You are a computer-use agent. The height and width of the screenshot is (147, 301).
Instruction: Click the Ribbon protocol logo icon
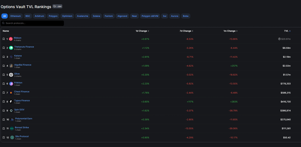[11, 39]
